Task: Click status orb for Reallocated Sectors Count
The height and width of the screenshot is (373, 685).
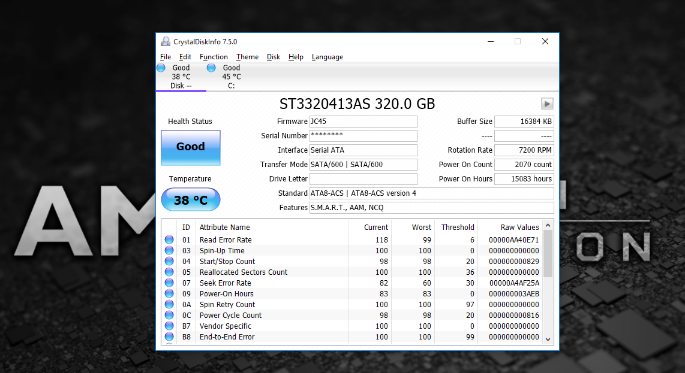Action: (169, 272)
